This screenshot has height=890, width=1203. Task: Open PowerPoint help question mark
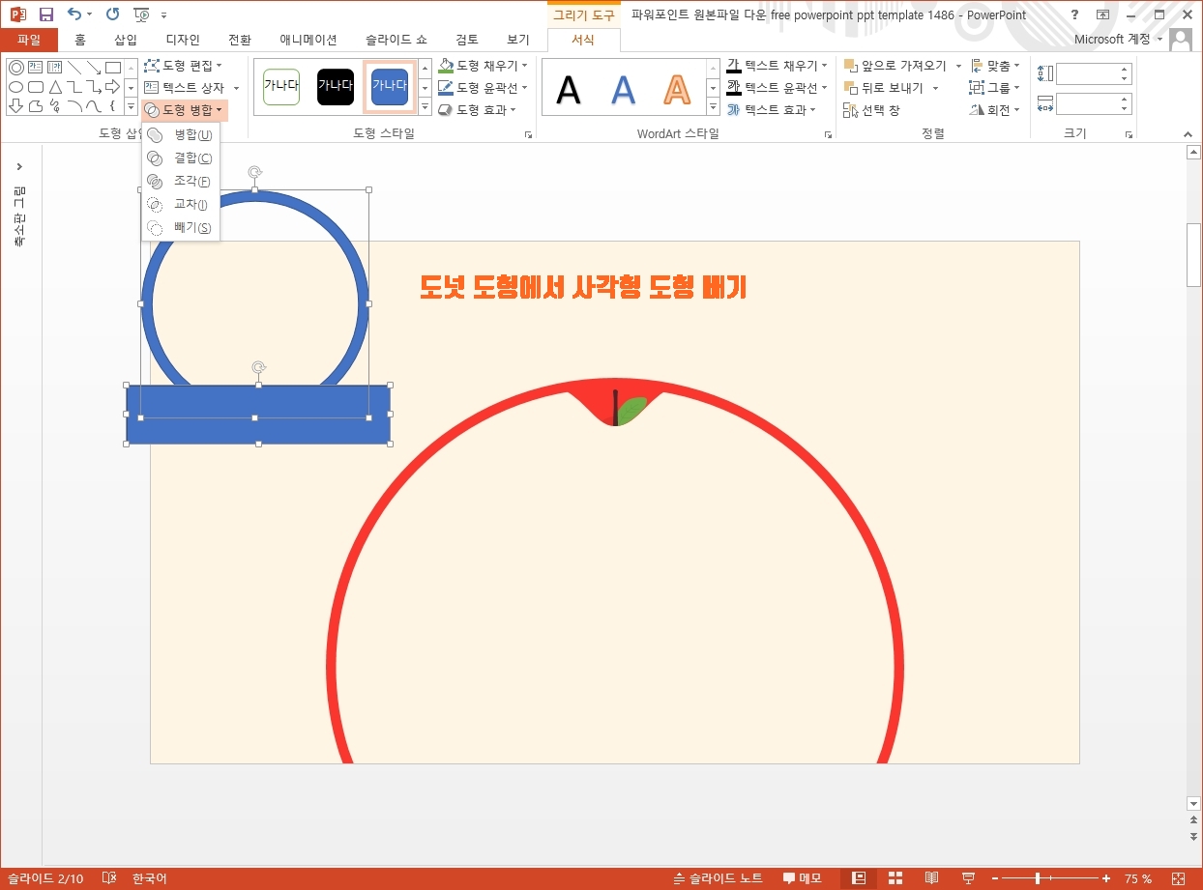point(1074,14)
